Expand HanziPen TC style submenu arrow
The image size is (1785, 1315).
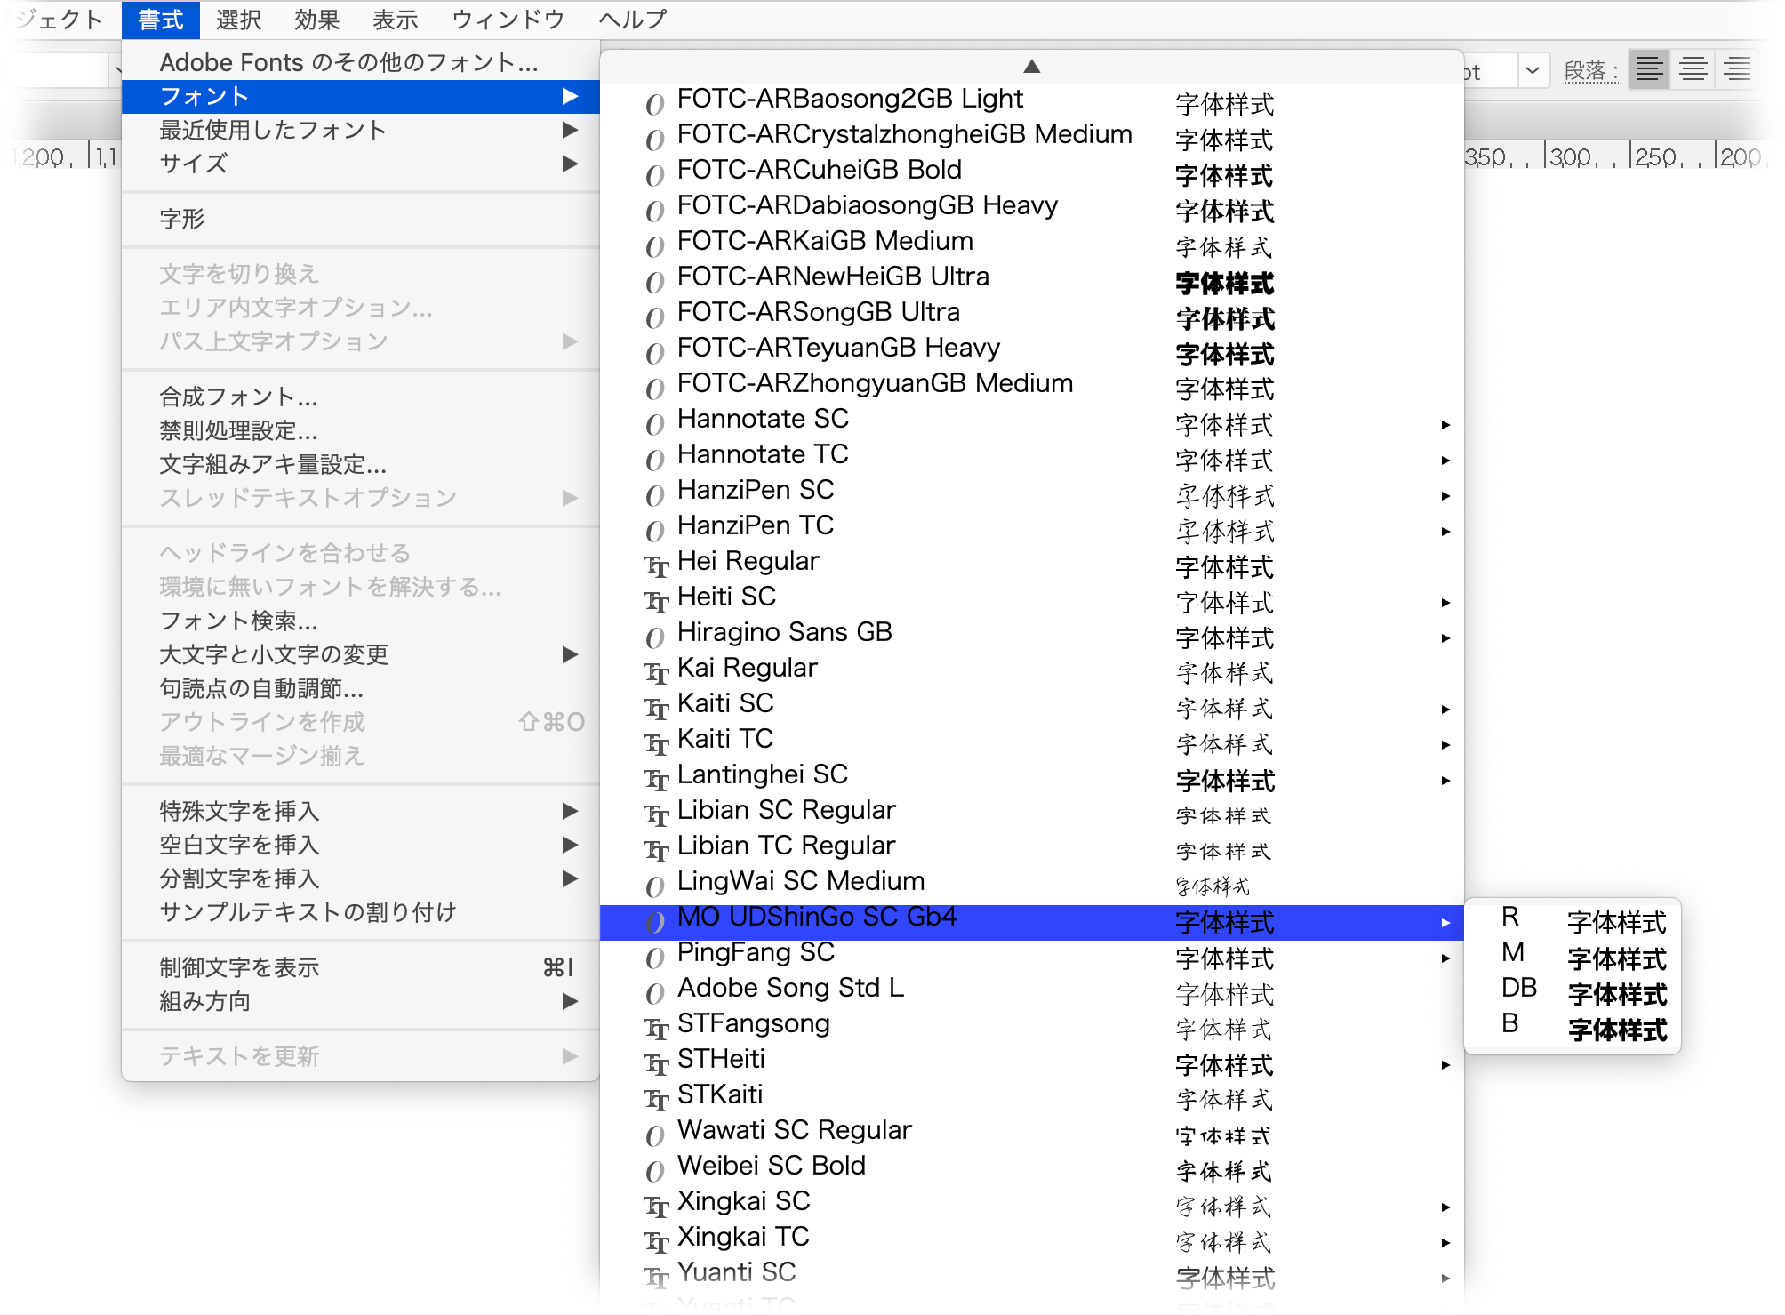pos(1445,531)
